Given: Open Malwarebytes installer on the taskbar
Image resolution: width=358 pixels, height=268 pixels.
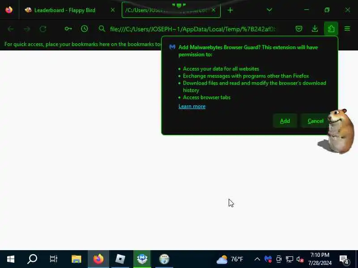Looking at the screenshot, I should [142, 259].
